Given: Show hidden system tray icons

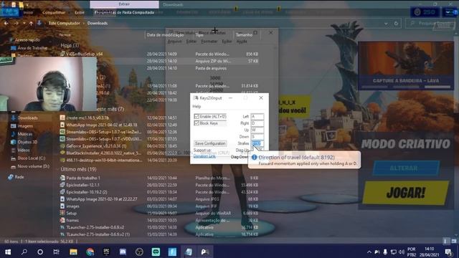Looking at the screenshot, I should [x=369, y=252].
